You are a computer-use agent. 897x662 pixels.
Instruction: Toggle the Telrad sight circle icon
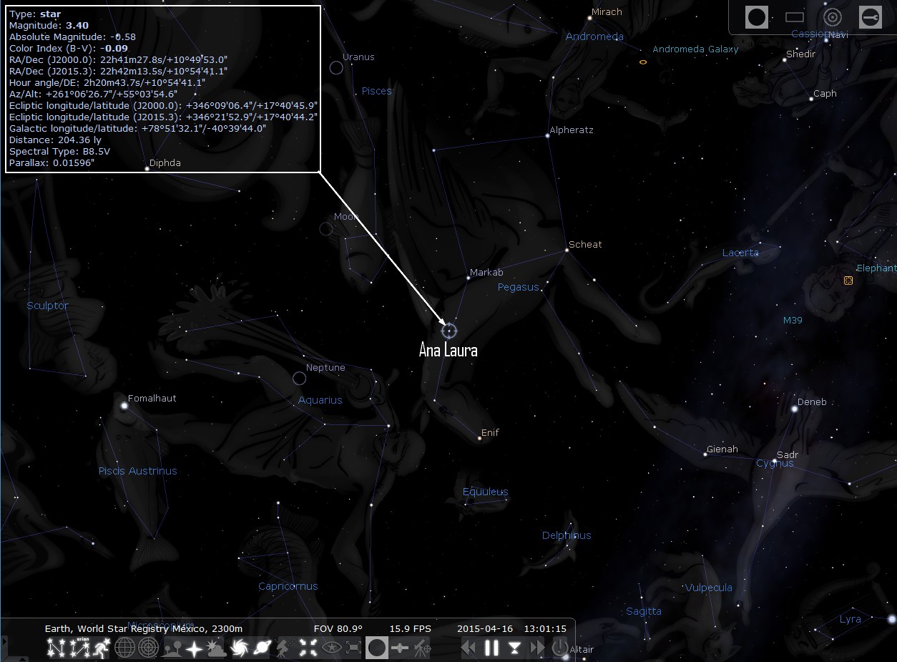click(x=832, y=17)
